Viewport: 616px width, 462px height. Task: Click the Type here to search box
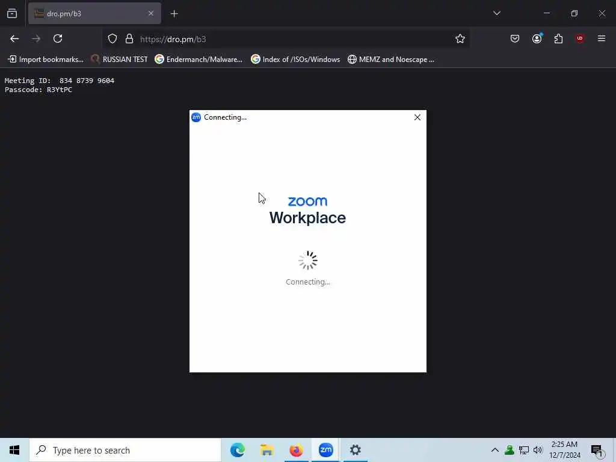[x=125, y=450]
